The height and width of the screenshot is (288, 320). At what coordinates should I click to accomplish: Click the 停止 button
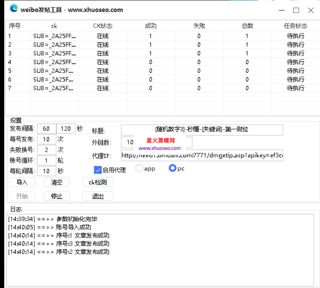[x=57, y=196]
